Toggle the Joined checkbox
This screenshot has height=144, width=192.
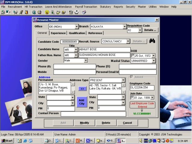click(x=131, y=77)
